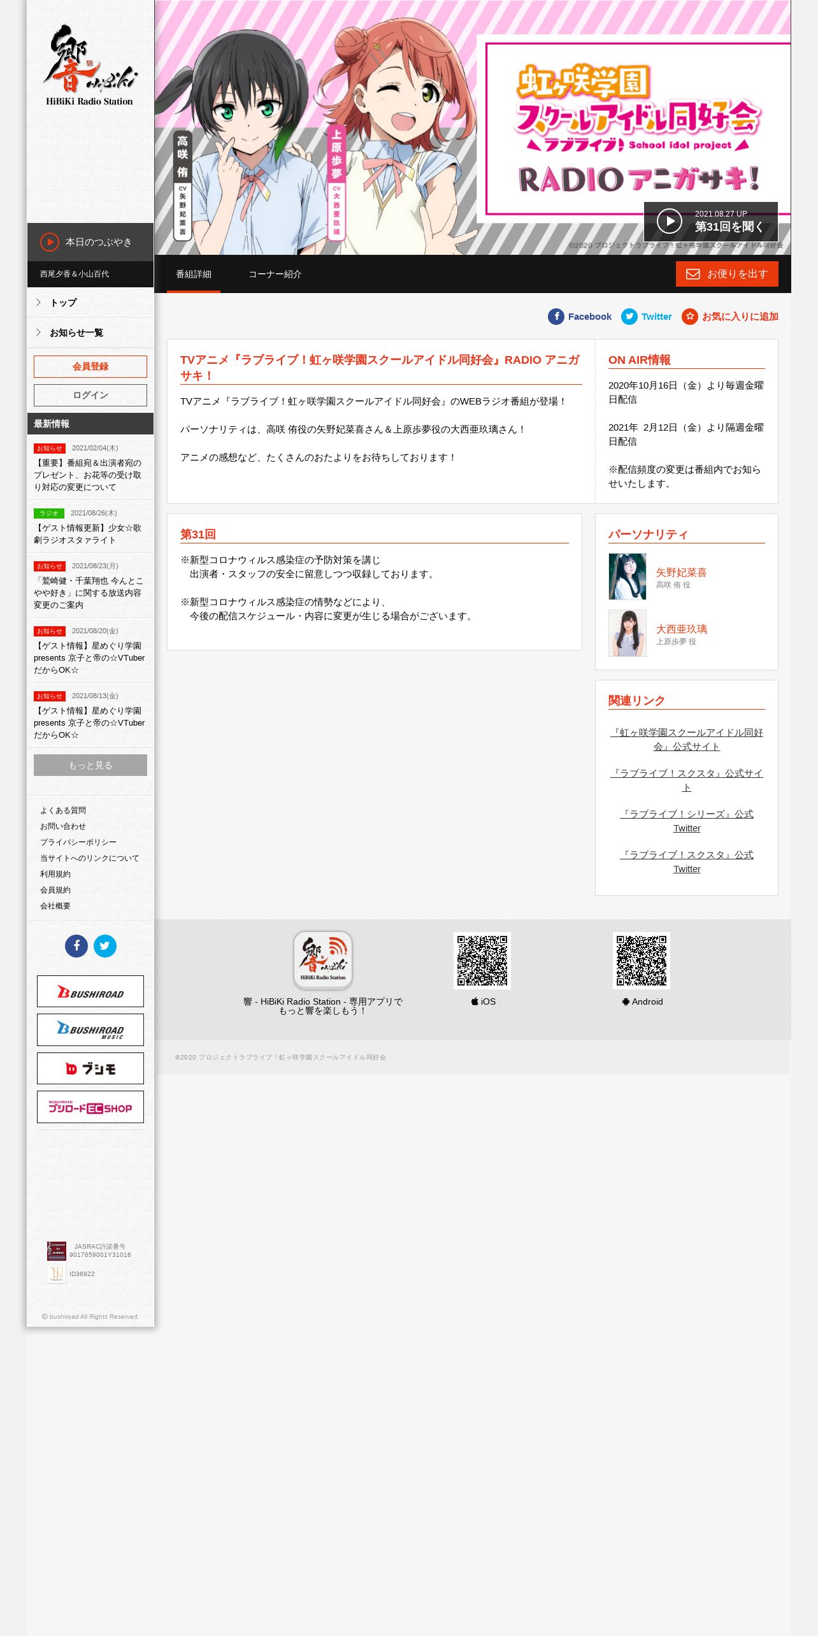
Task: Open 当サイトへのリンクについて link
Action: click(x=90, y=858)
